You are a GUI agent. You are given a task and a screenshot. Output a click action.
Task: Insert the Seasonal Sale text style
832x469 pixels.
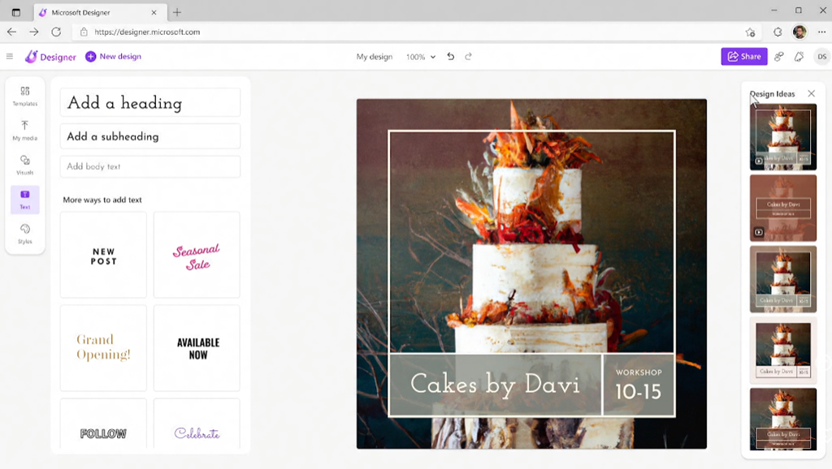[x=197, y=255]
